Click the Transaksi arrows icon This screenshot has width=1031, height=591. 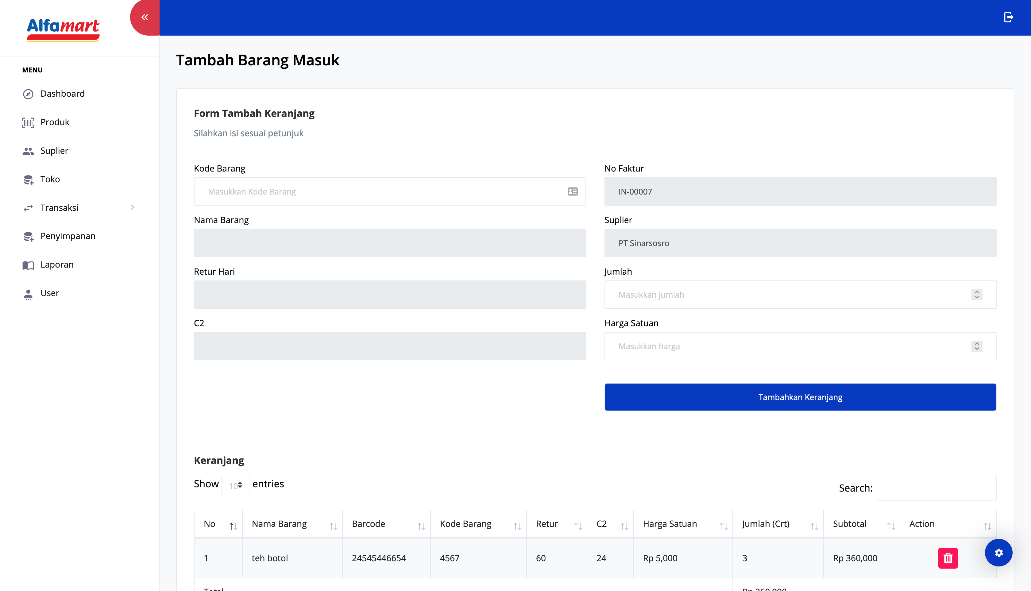[28, 208]
